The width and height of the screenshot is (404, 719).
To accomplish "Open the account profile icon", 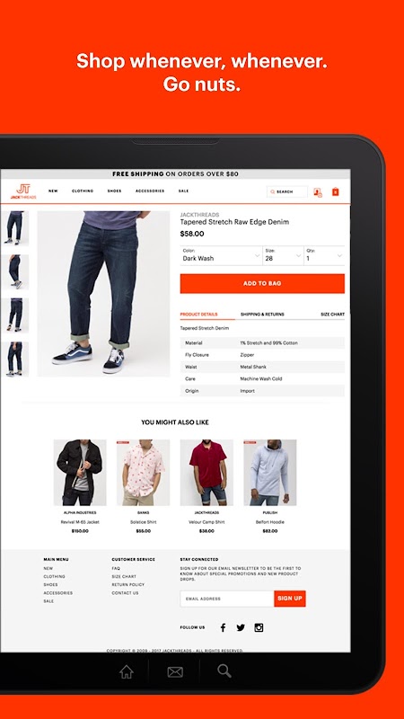I will [318, 192].
